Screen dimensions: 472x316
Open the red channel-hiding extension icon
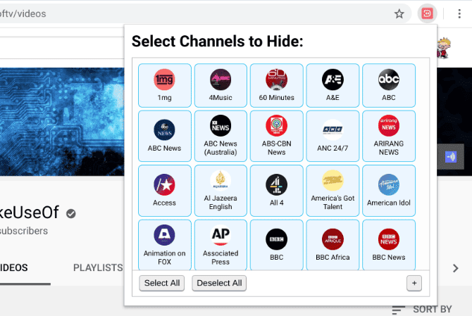pyautogui.click(x=427, y=13)
